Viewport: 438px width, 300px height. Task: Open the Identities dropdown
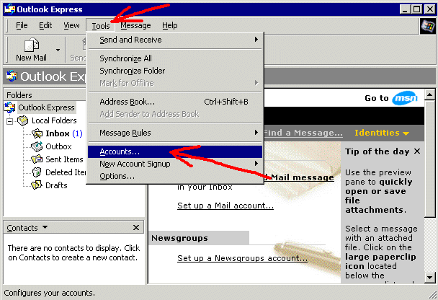382,133
